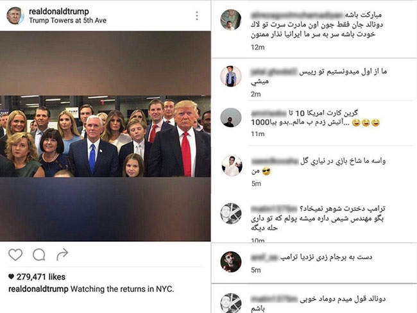Open sketch avatar of 10m commenter
This screenshot has height=313, width=417.
(x=231, y=214)
